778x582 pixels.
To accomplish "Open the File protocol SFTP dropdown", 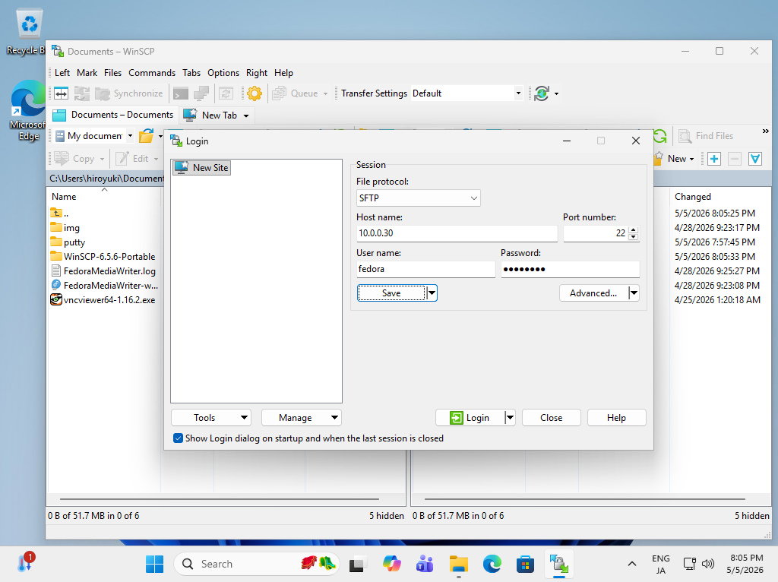I will [x=419, y=198].
